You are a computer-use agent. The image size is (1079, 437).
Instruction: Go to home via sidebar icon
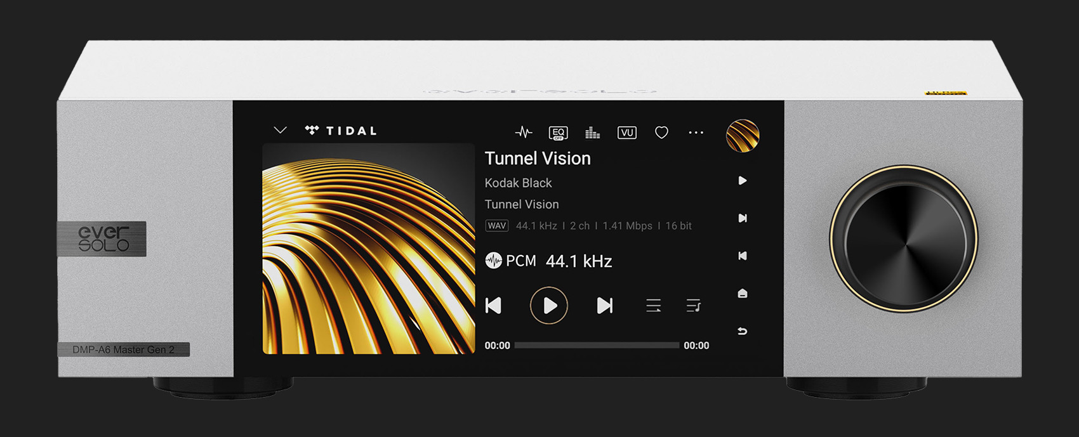(x=742, y=294)
